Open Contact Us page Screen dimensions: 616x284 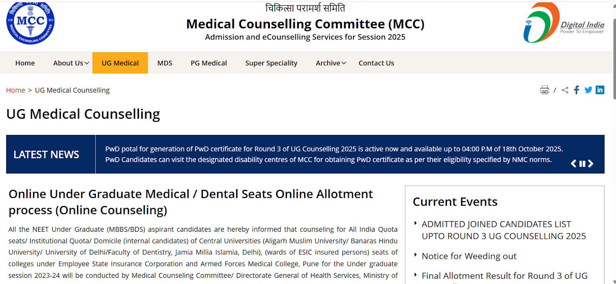376,63
